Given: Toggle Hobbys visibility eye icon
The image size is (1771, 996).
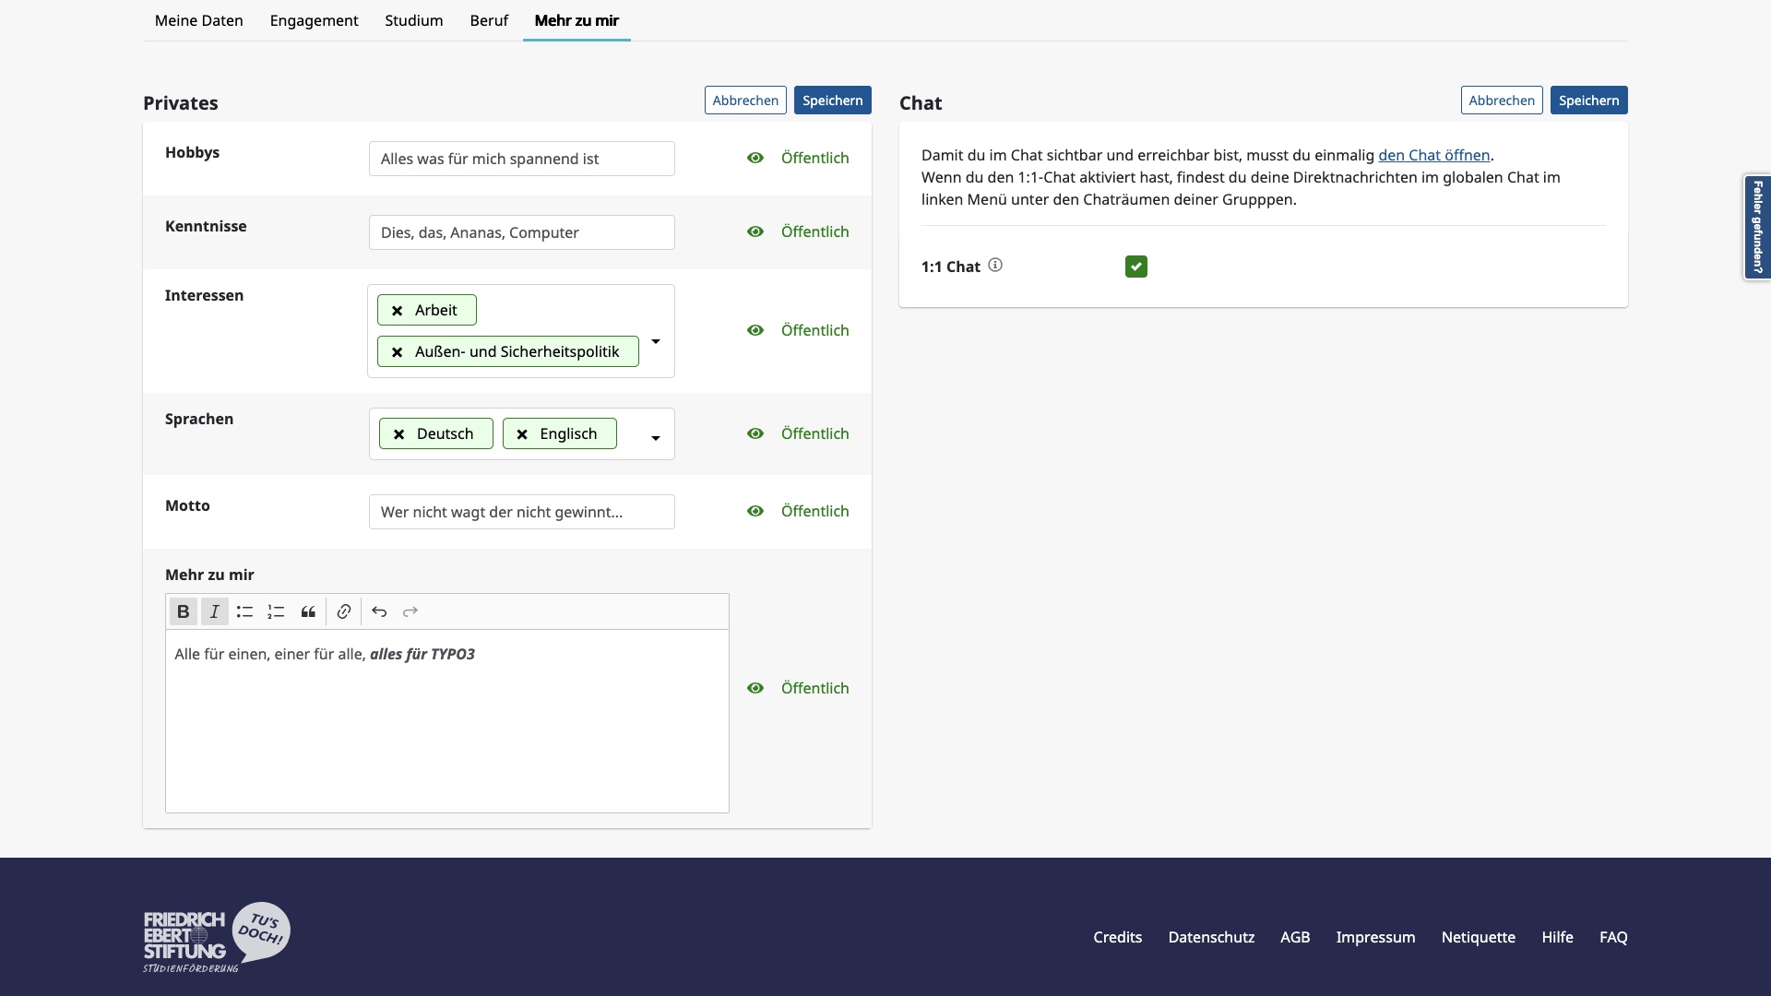Looking at the screenshot, I should pyautogui.click(x=756, y=158).
